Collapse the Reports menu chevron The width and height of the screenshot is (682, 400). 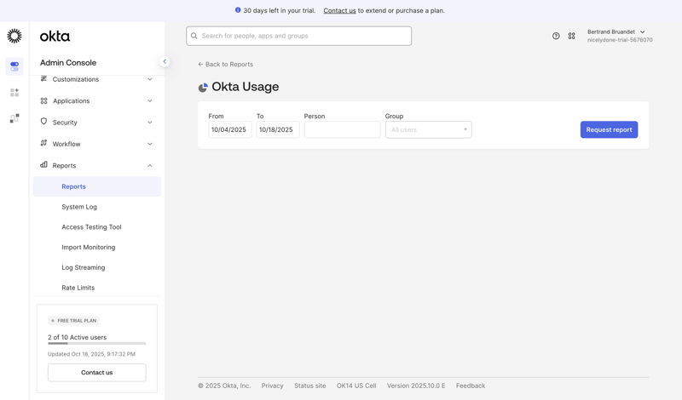coord(150,165)
